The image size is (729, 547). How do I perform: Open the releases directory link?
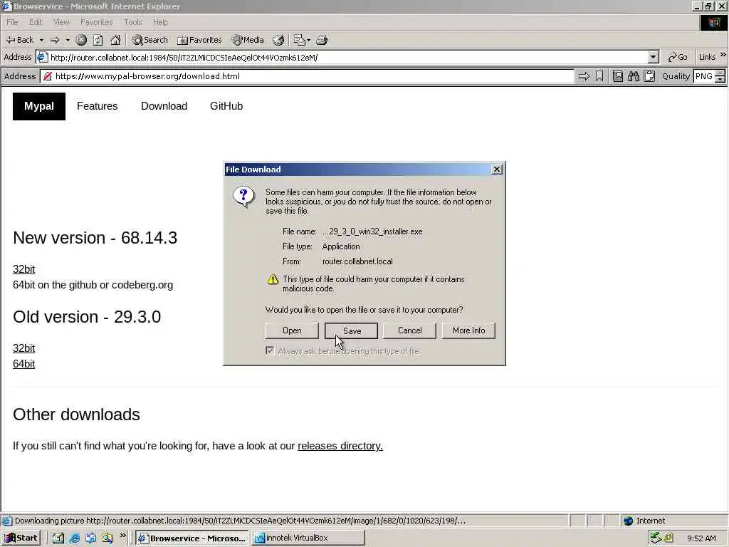pyautogui.click(x=340, y=446)
